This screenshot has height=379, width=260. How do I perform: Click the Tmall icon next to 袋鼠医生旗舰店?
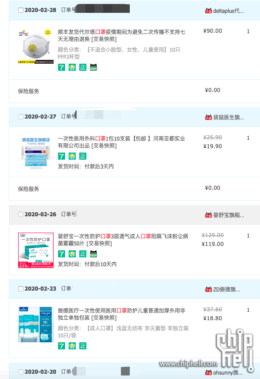[209, 117]
